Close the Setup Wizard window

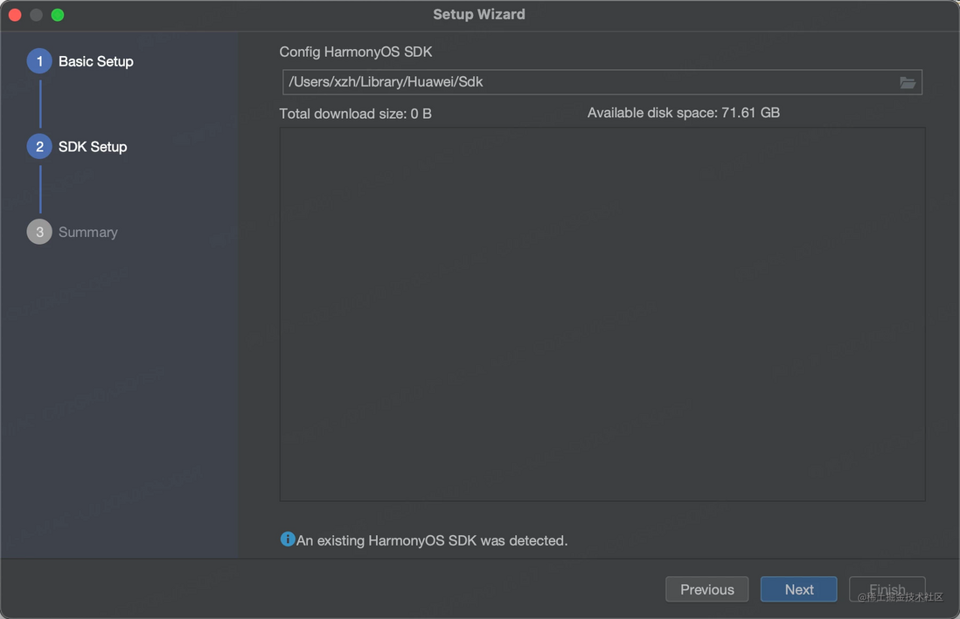(16, 15)
